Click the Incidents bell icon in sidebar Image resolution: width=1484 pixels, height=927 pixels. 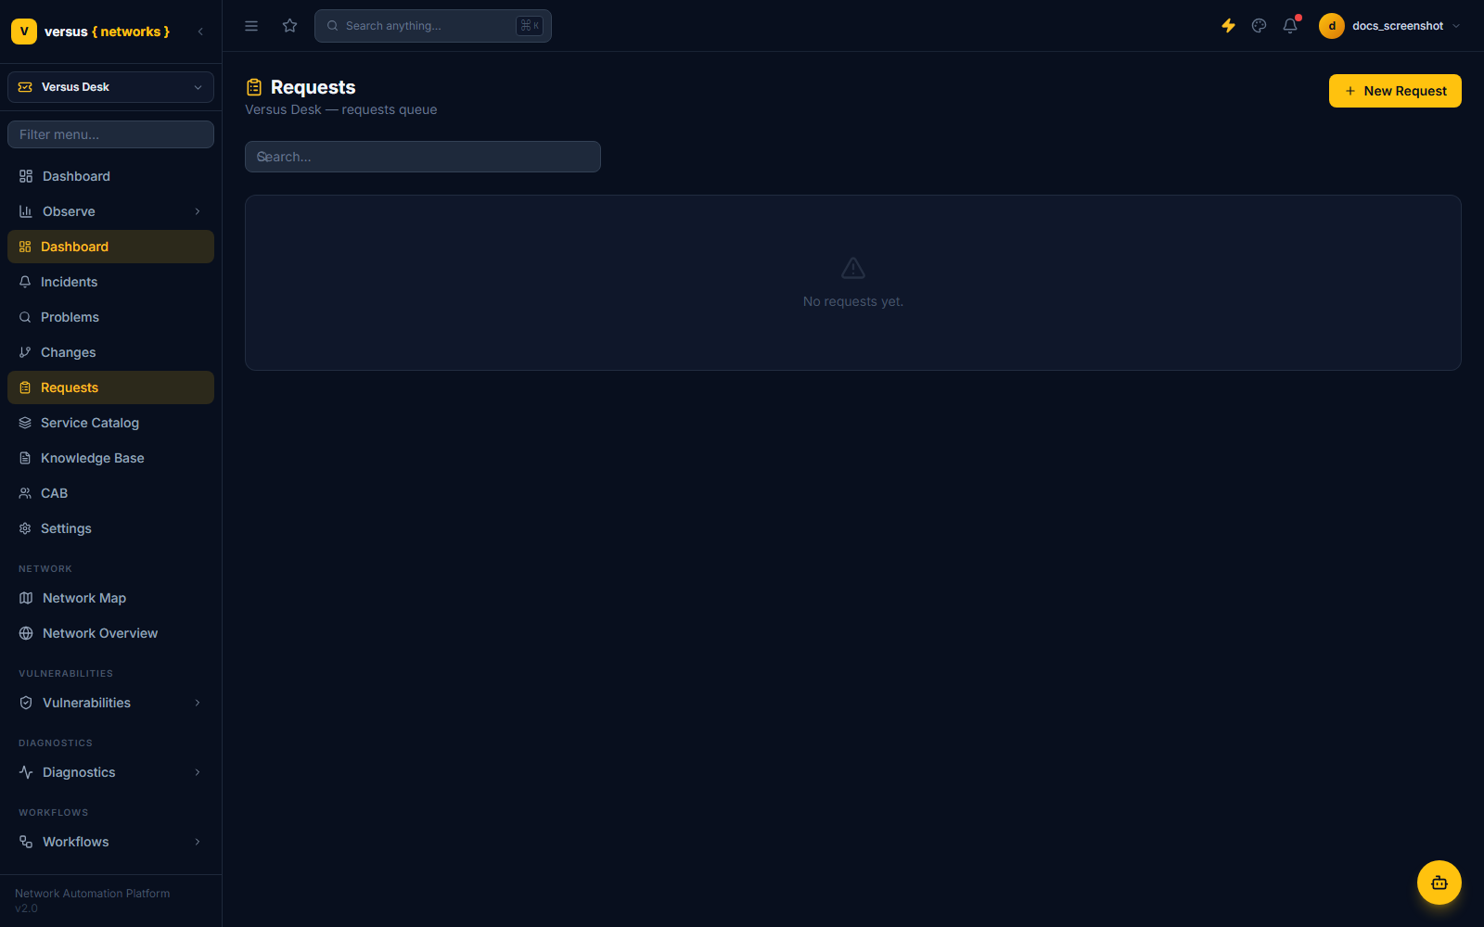coord(25,282)
